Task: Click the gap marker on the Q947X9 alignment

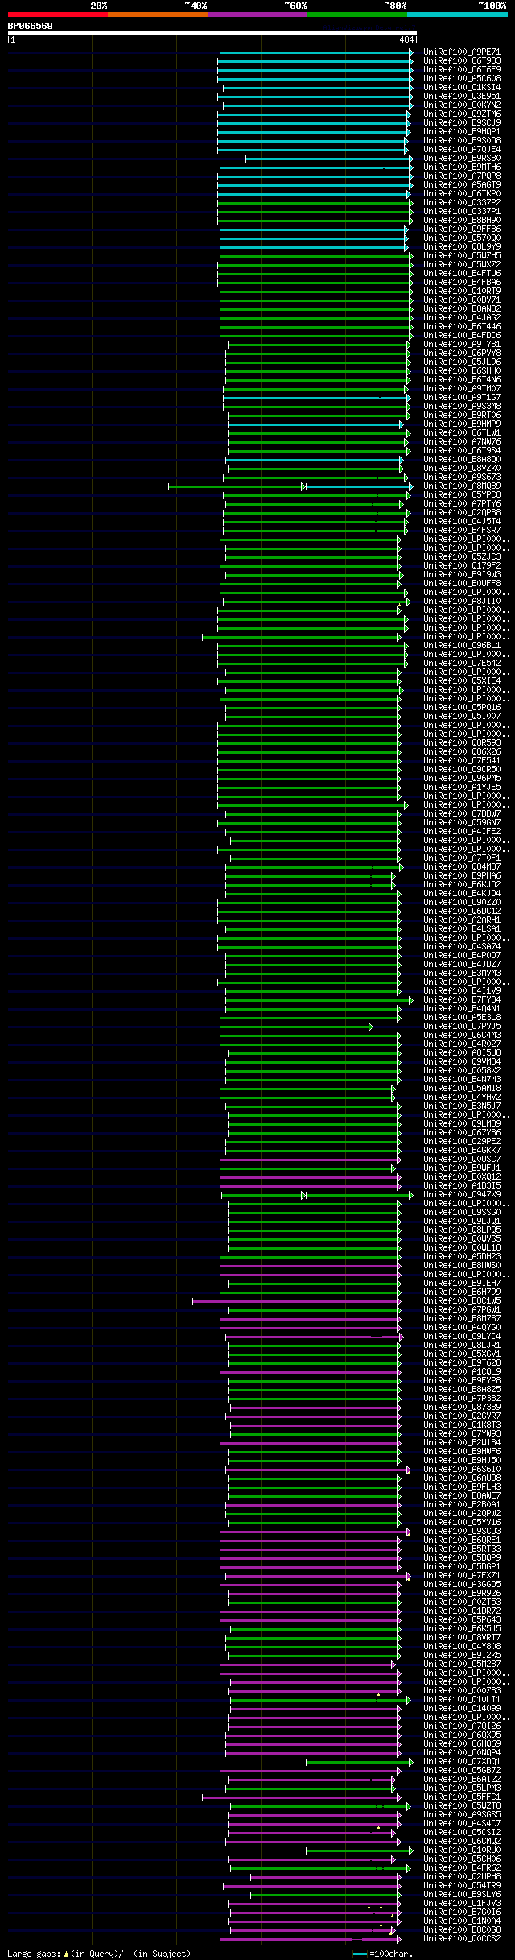Action: (x=303, y=1195)
